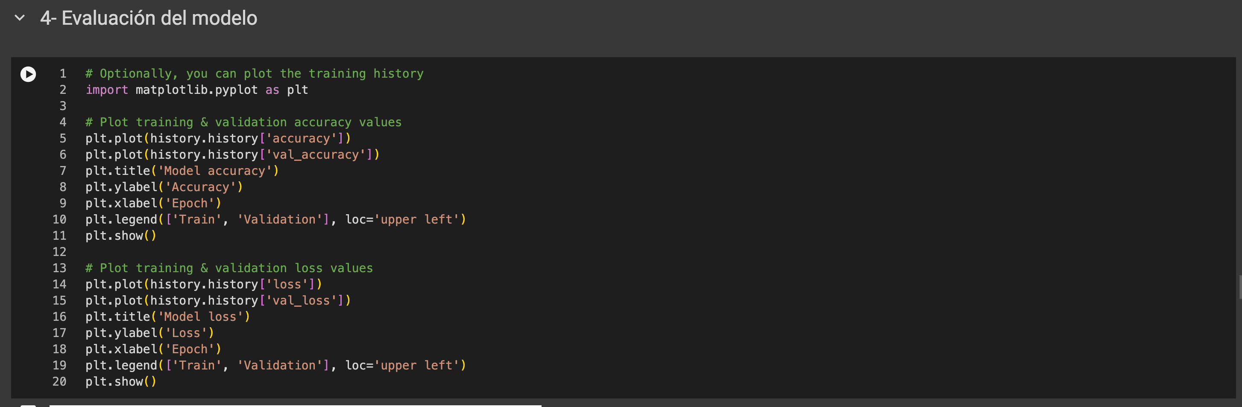The width and height of the screenshot is (1242, 407).
Task: Click the '4- Evaluación del modelo' heading text
Action: (149, 18)
